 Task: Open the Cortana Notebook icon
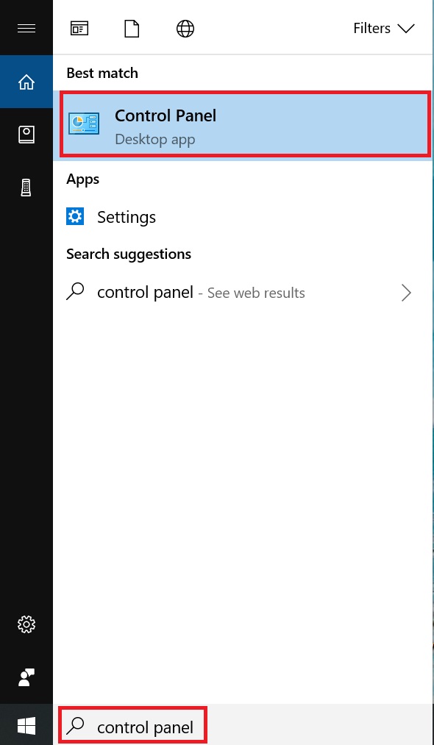coord(26,135)
